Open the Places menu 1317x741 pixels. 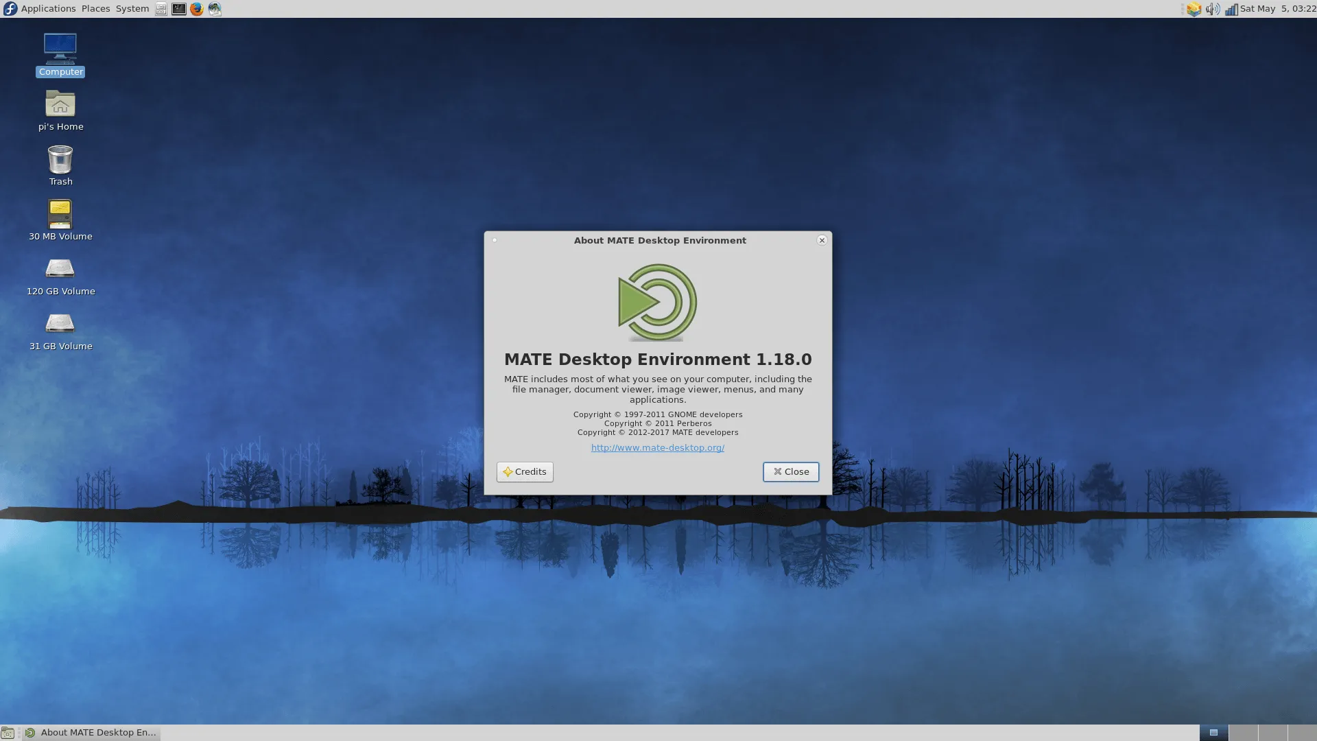[x=95, y=9]
